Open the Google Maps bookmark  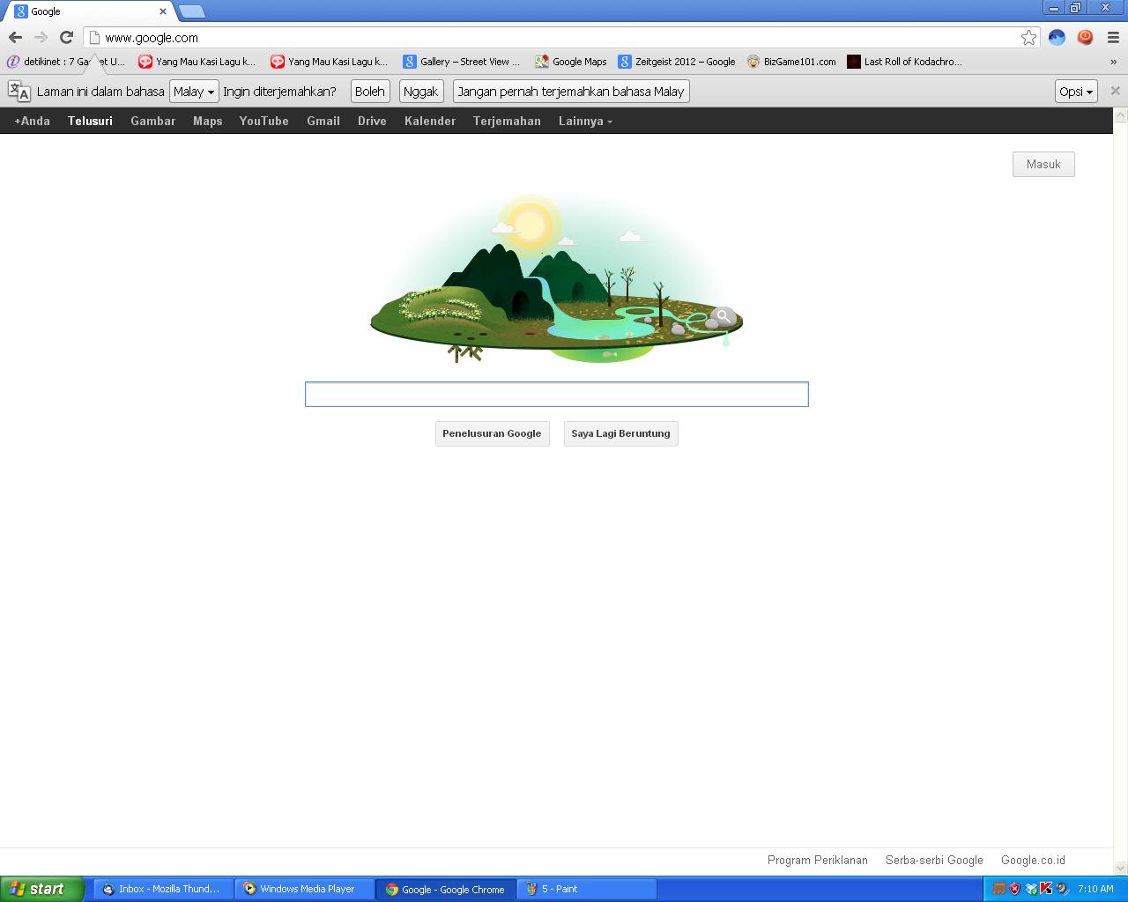[571, 62]
